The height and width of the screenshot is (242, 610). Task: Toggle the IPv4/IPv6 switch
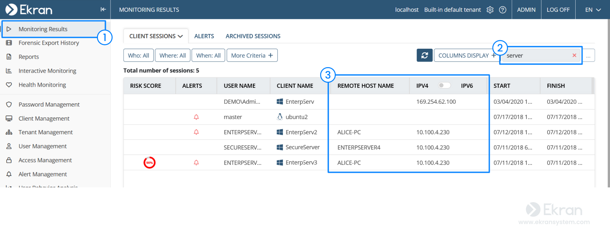(444, 86)
